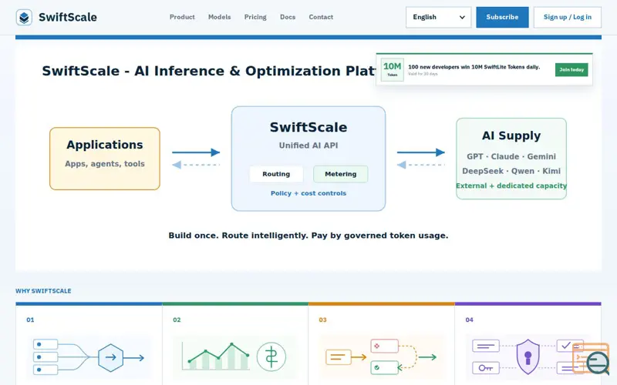The image size is (617, 385).
Task: Click the SwiftScale logo icon
Action: click(24, 17)
